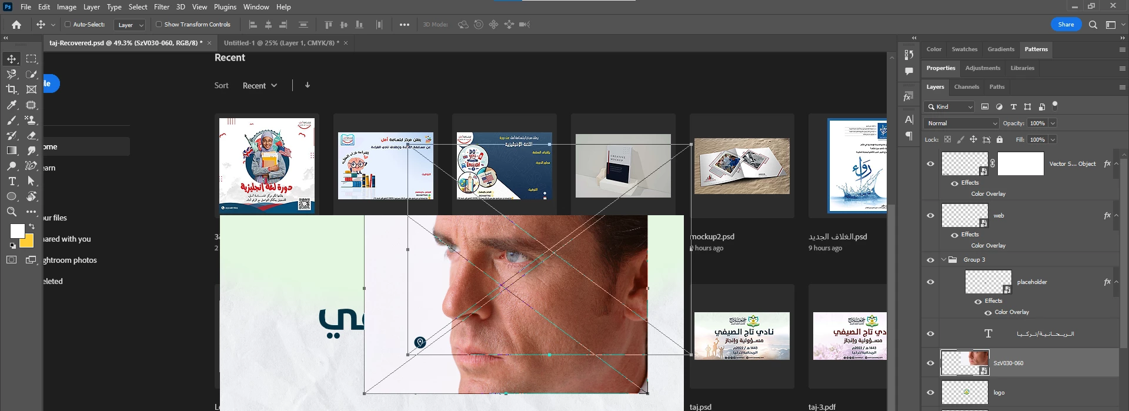Open the Image menu
Viewport: 1129px width, 411px height.
point(66,7)
